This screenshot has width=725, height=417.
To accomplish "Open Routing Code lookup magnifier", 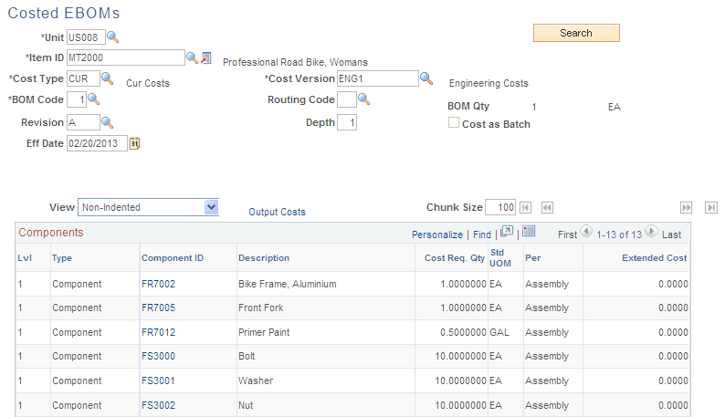I will pyautogui.click(x=364, y=99).
